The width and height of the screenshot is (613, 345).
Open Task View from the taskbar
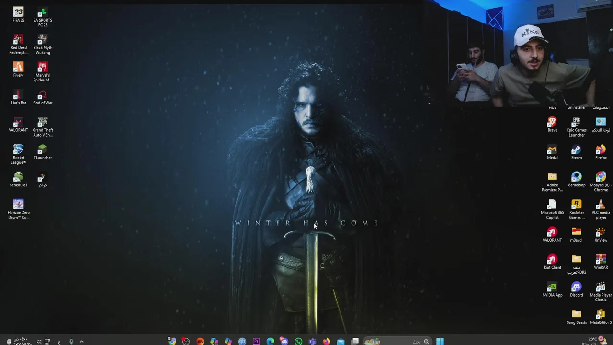pos(355,341)
